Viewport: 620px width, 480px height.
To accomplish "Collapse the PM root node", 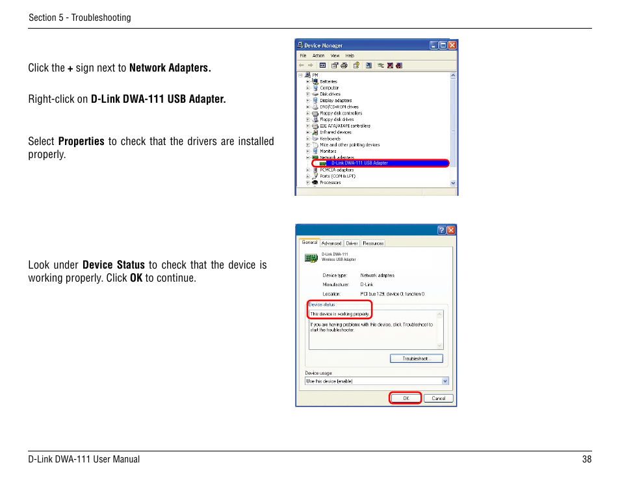I will (300, 75).
